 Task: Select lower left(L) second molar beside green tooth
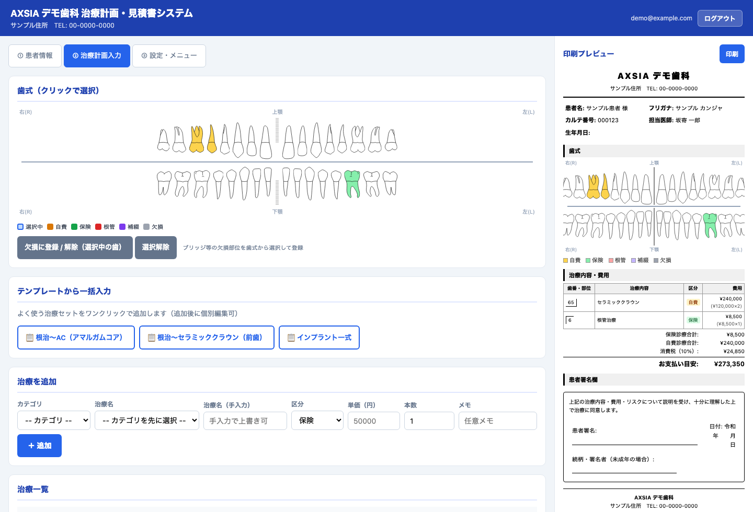coord(372,184)
